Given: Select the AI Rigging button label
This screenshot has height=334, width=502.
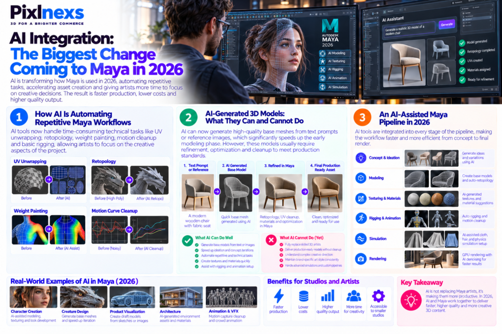Looking at the screenshot, I should point(335,69).
